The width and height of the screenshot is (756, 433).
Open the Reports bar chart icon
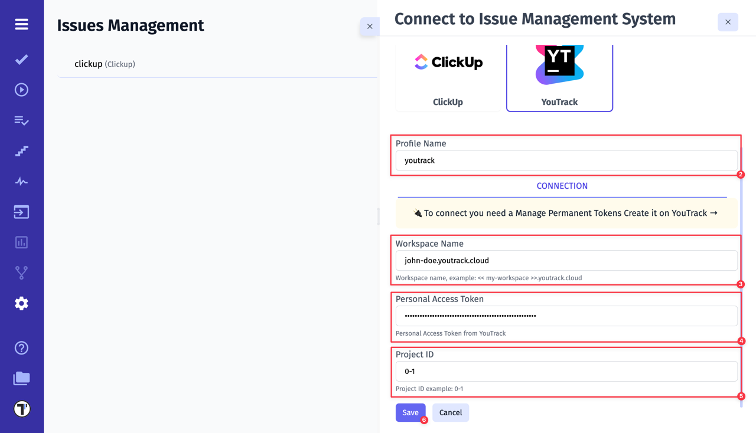(x=21, y=242)
